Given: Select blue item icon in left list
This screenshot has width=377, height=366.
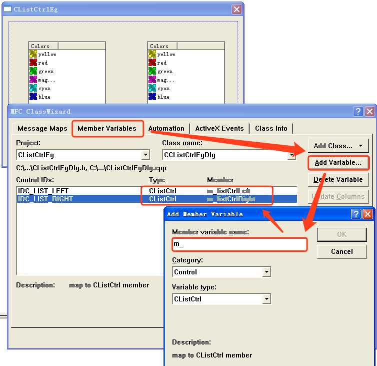Looking at the screenshot, I should [x=33, y=96].
